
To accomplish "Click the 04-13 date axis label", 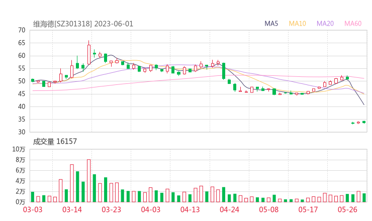I will pos(190,209).
